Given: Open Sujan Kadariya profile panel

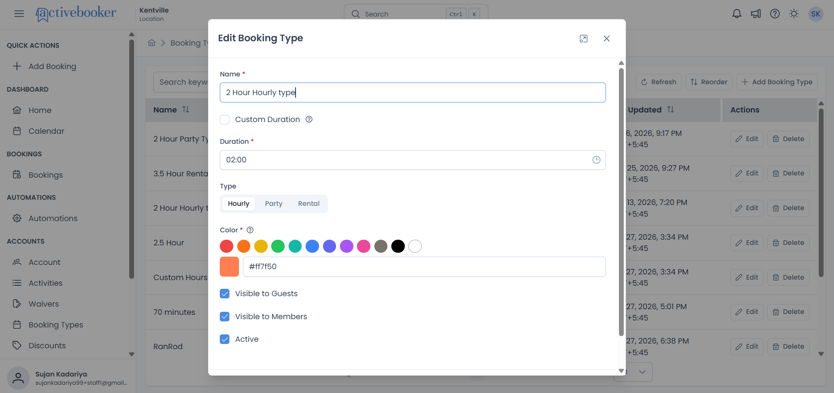Looking at the screenshot, I should 68,378.
